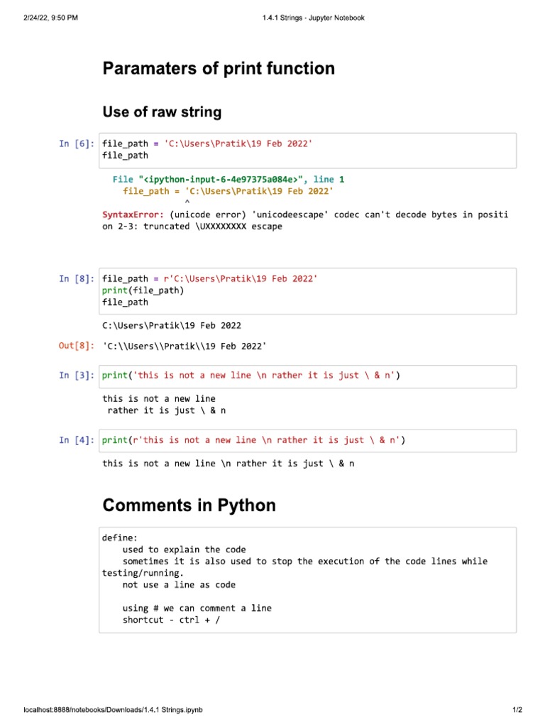
Task: Select the Out[8] output prompt
Action: [x=77, y=346]
